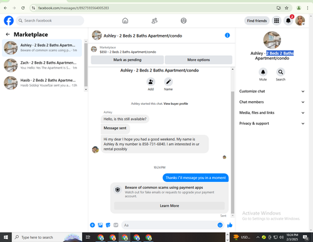Open the taskbar clock showing 10:24 PM
Screen dimensions: 313x242
coord(292,237)
